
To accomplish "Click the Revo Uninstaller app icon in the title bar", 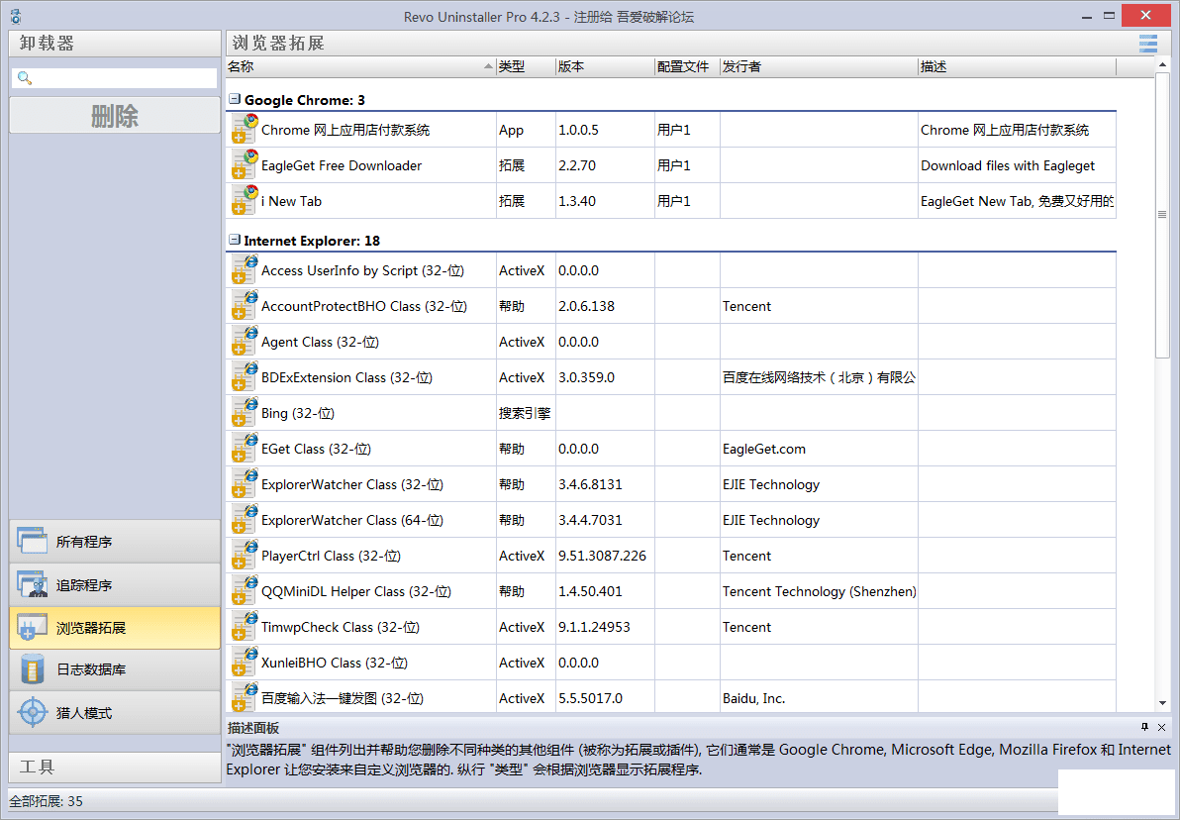I will [x=15, y=16].
